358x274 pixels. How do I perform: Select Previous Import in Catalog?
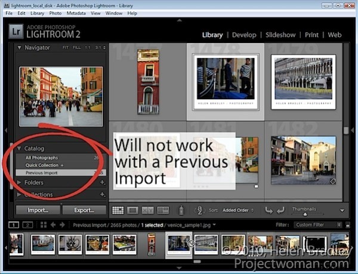point(61,173)
